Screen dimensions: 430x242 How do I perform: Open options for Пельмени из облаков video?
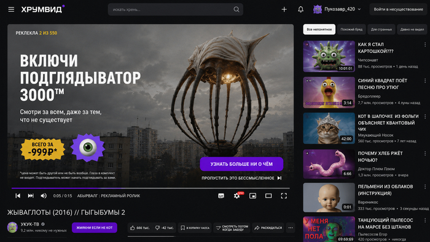pyautogui.click(x=425, y=187)
